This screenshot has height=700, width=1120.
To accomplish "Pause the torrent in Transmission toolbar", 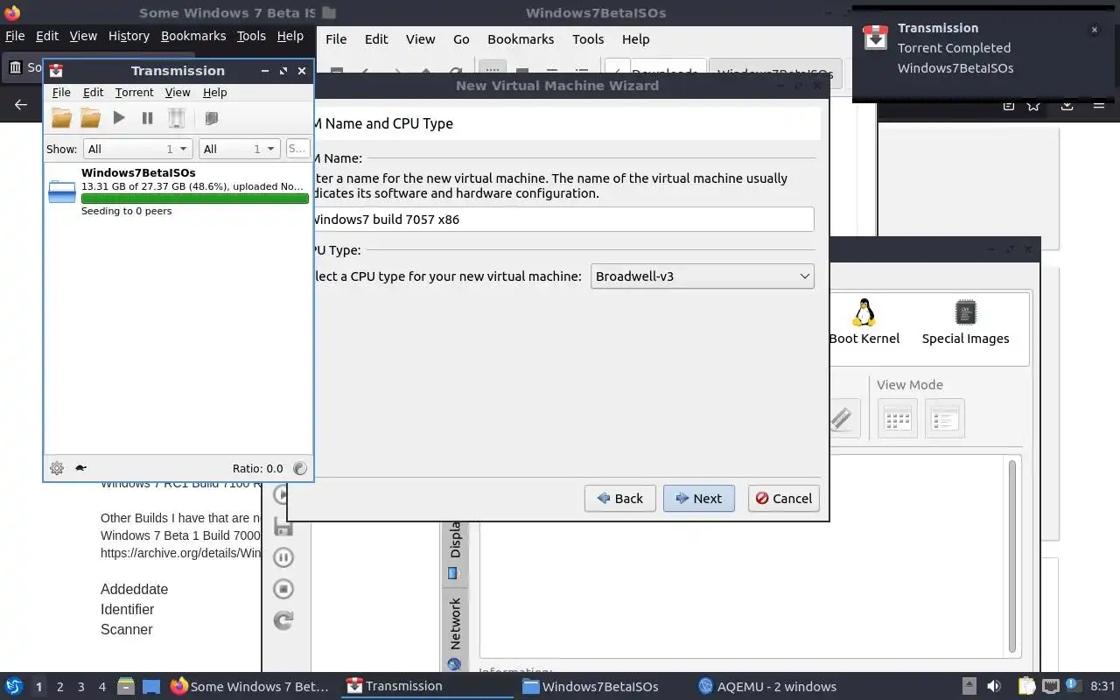I will pyautogui.click(x=147, y=117).
